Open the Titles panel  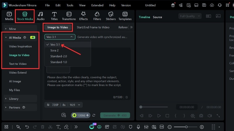click(x=54, y=16)
